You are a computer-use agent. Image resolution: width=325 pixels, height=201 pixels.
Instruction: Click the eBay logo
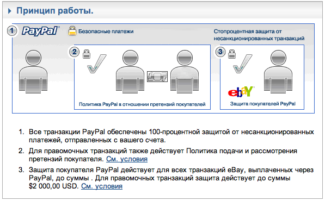241,92
